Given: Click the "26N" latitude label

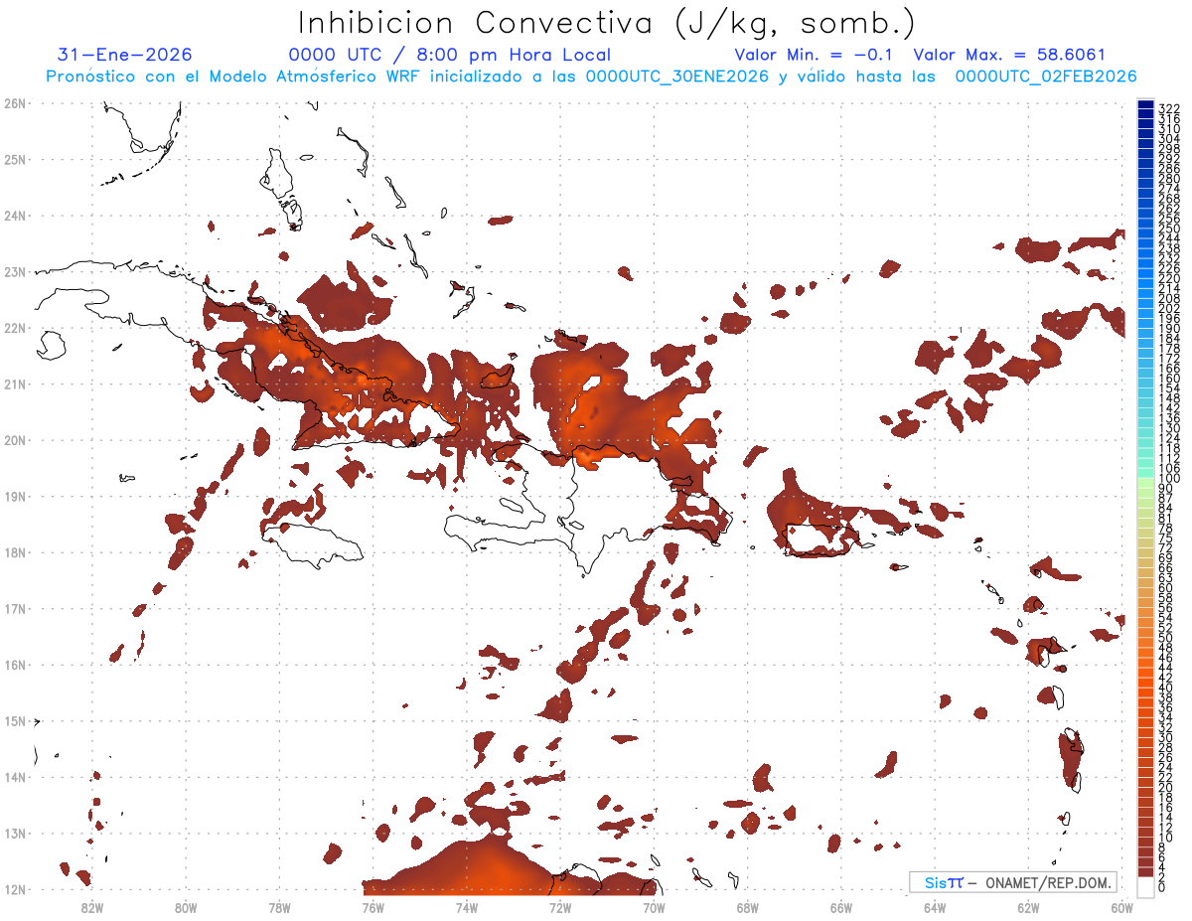Looking at the screenshot, I should point(14,103).
